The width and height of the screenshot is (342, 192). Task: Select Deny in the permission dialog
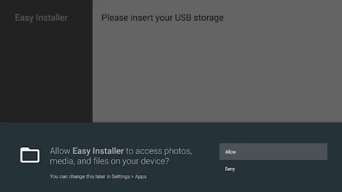[230, 169]
